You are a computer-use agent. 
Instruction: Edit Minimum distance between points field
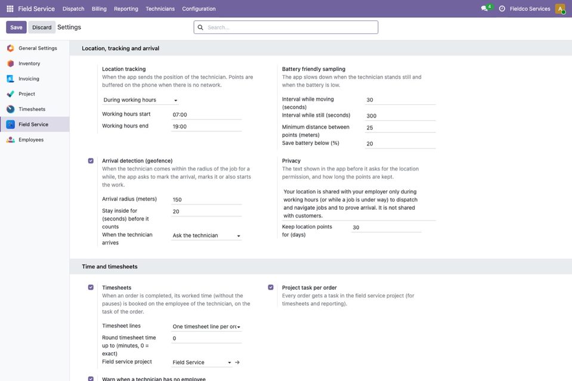[400, 128]
